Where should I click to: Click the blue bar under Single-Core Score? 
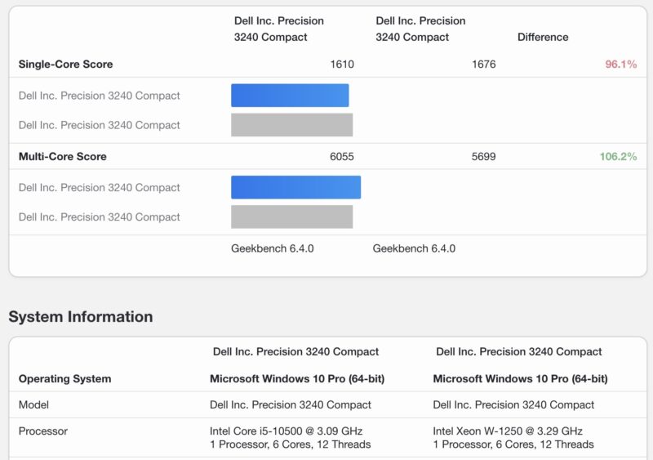click(290, 96)
